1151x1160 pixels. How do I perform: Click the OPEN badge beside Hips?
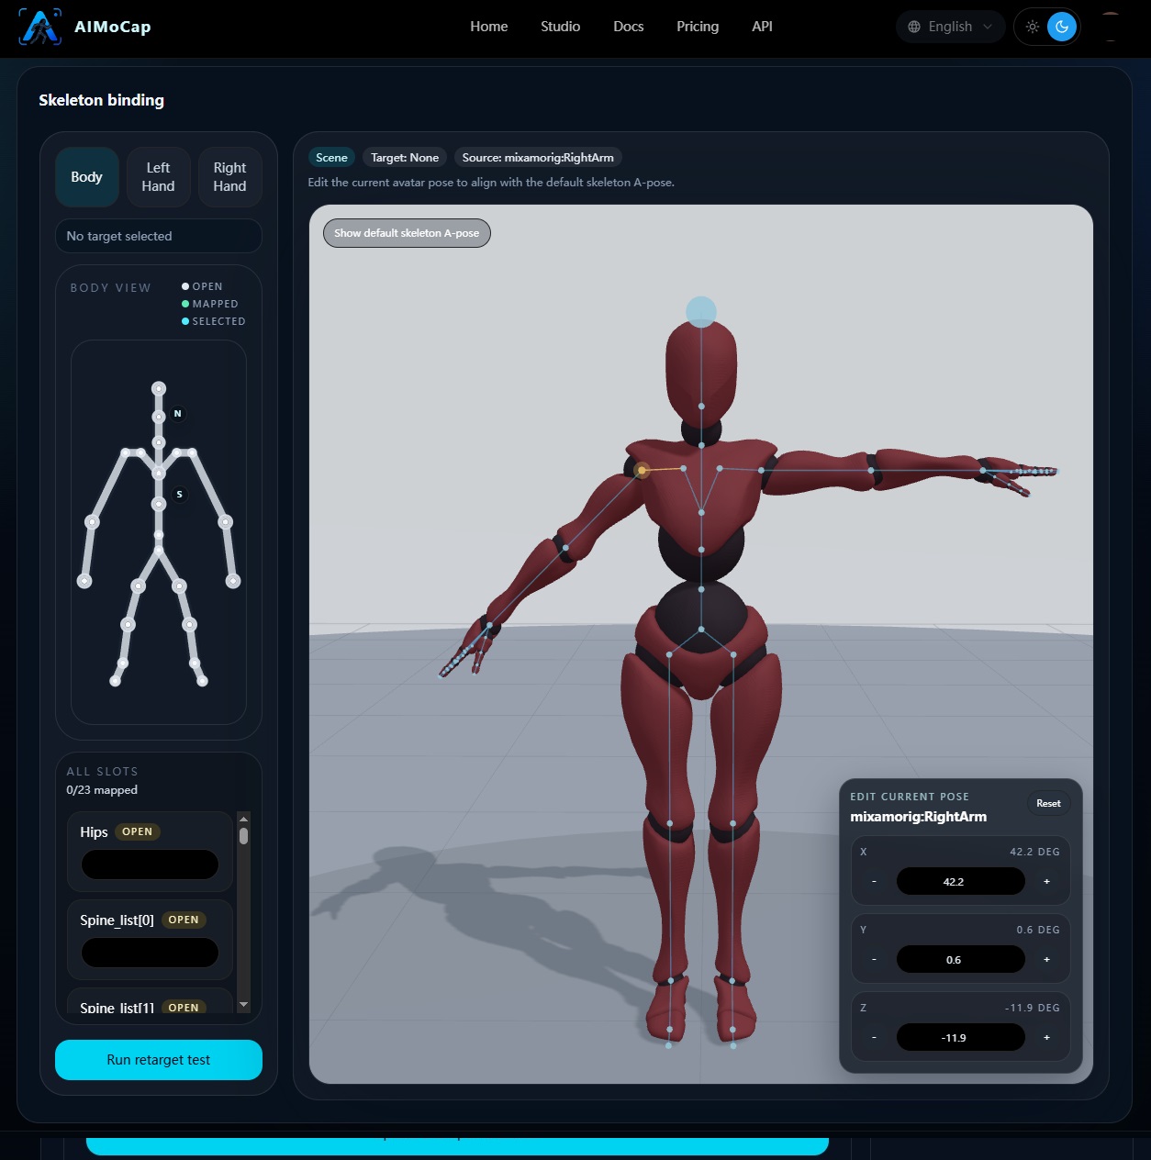pyautogui.click(x=137, y=832)
